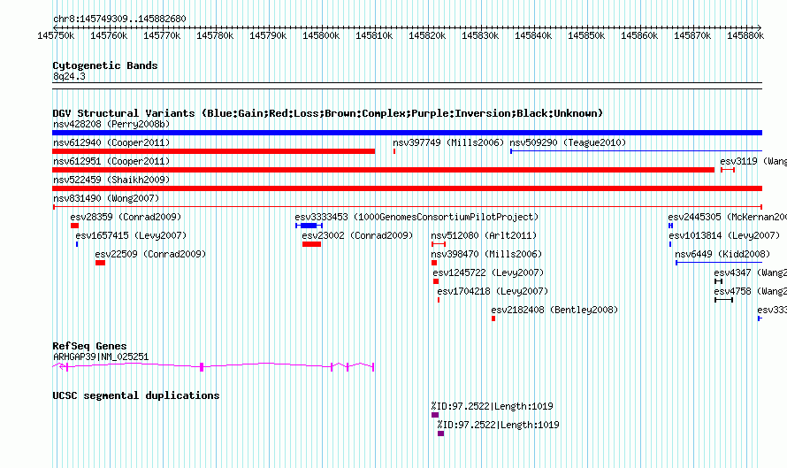This screenshot has height=468, width=787.
Task: Click the ARHGAP39 gene model track
Action: [x=213, y=366]
